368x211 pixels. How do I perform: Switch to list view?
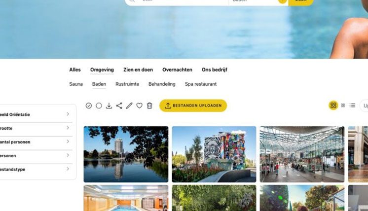(352, 105)
